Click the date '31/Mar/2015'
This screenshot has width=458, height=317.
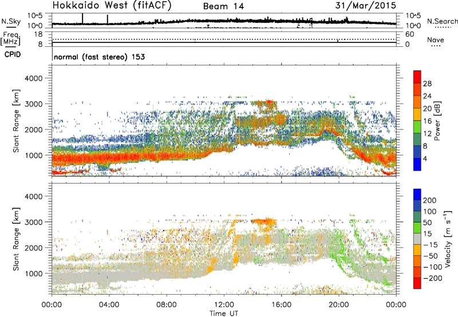[366, 6]
